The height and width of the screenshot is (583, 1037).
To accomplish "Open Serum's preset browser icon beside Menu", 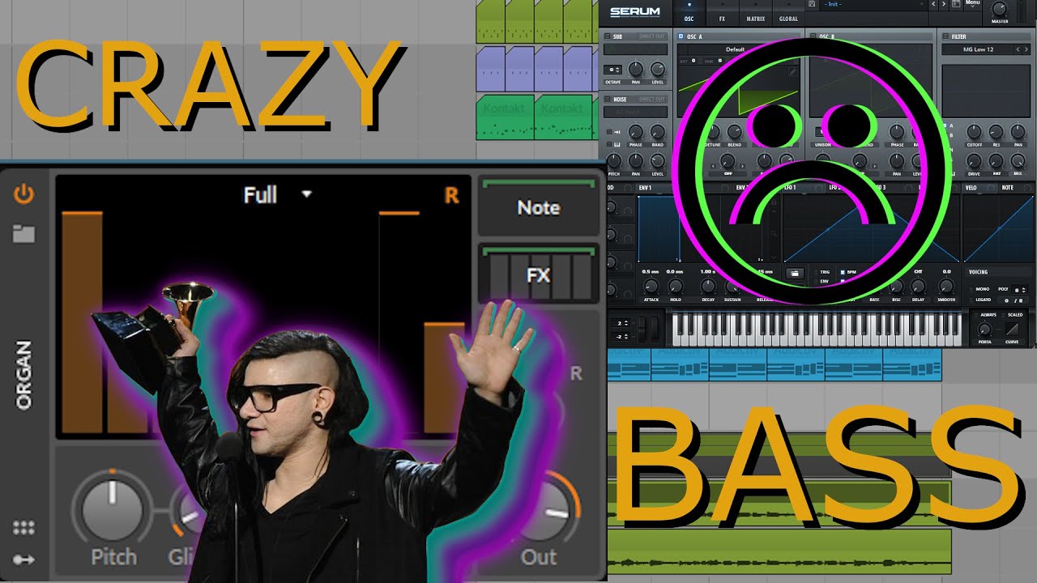I will click(x=956, y=4).
